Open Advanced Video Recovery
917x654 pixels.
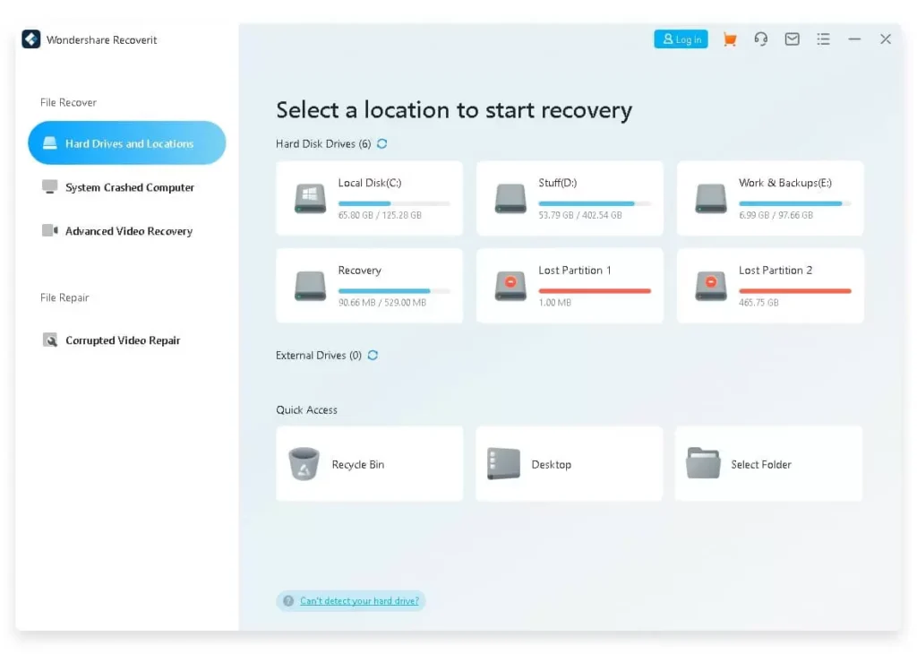(128, 231)
